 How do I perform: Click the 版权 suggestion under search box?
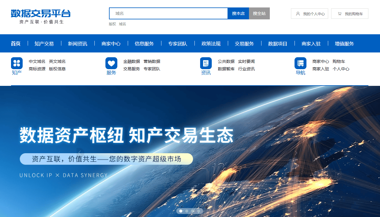point(112,24)
